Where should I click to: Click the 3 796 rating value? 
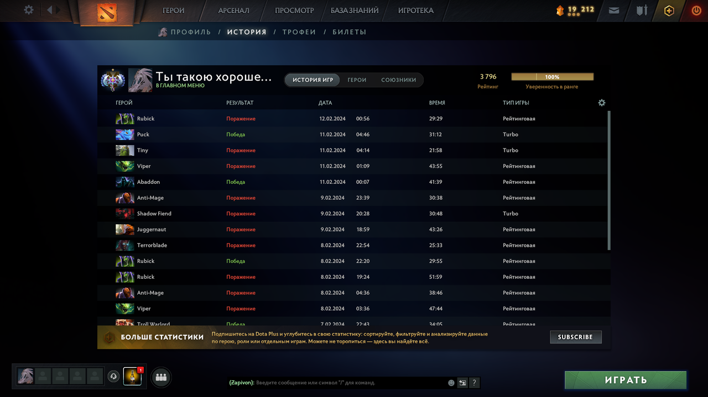pos(488,77)
